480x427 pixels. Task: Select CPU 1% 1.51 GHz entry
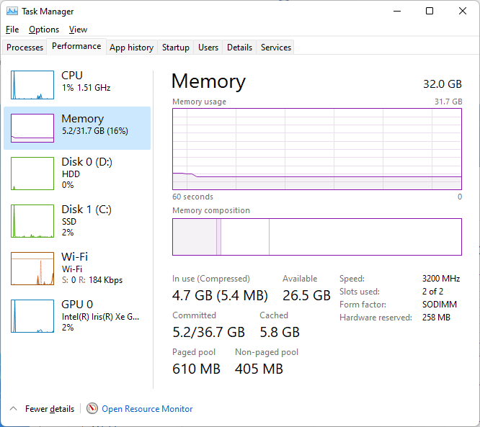[77, 85]
